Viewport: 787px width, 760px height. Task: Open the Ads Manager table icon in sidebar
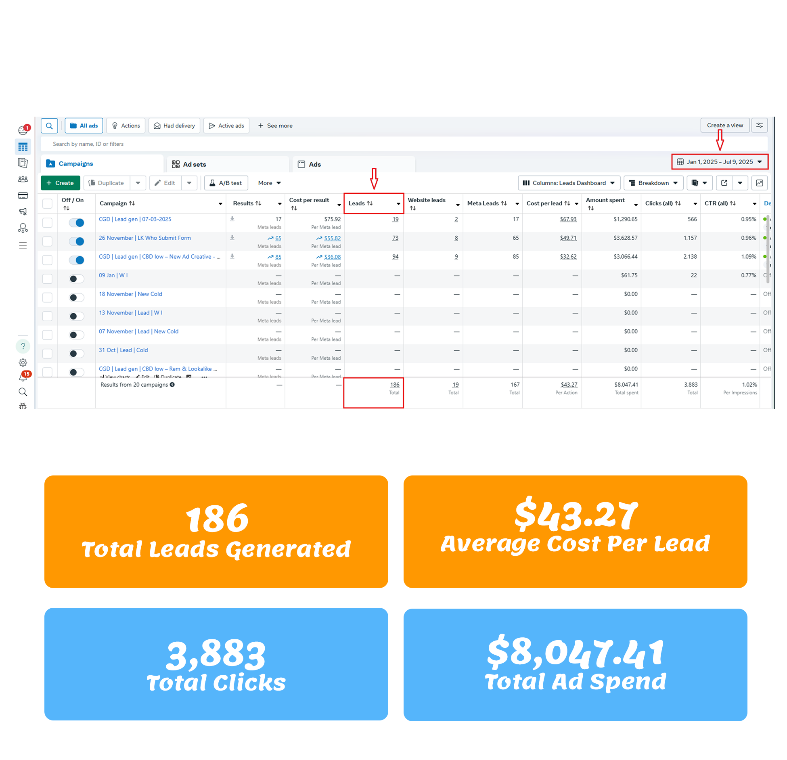[23, 147]
